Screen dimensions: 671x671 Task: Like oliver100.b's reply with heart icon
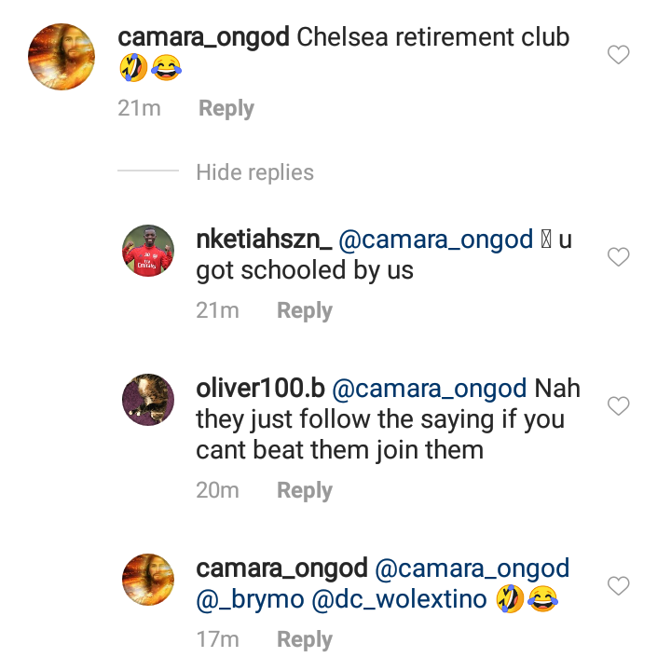[618, 405]
